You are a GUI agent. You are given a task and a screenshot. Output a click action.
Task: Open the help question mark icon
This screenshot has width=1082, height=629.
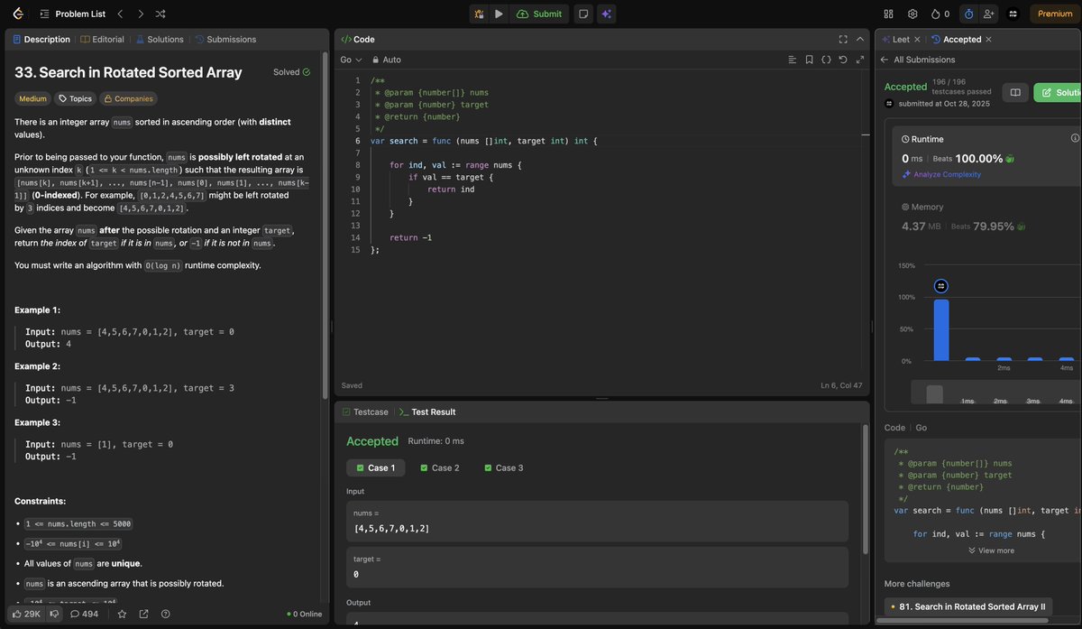tap(165, 614)
